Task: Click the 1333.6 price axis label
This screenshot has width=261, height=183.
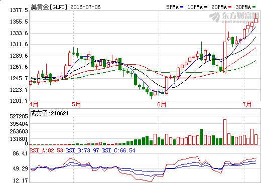Action: 19,33
